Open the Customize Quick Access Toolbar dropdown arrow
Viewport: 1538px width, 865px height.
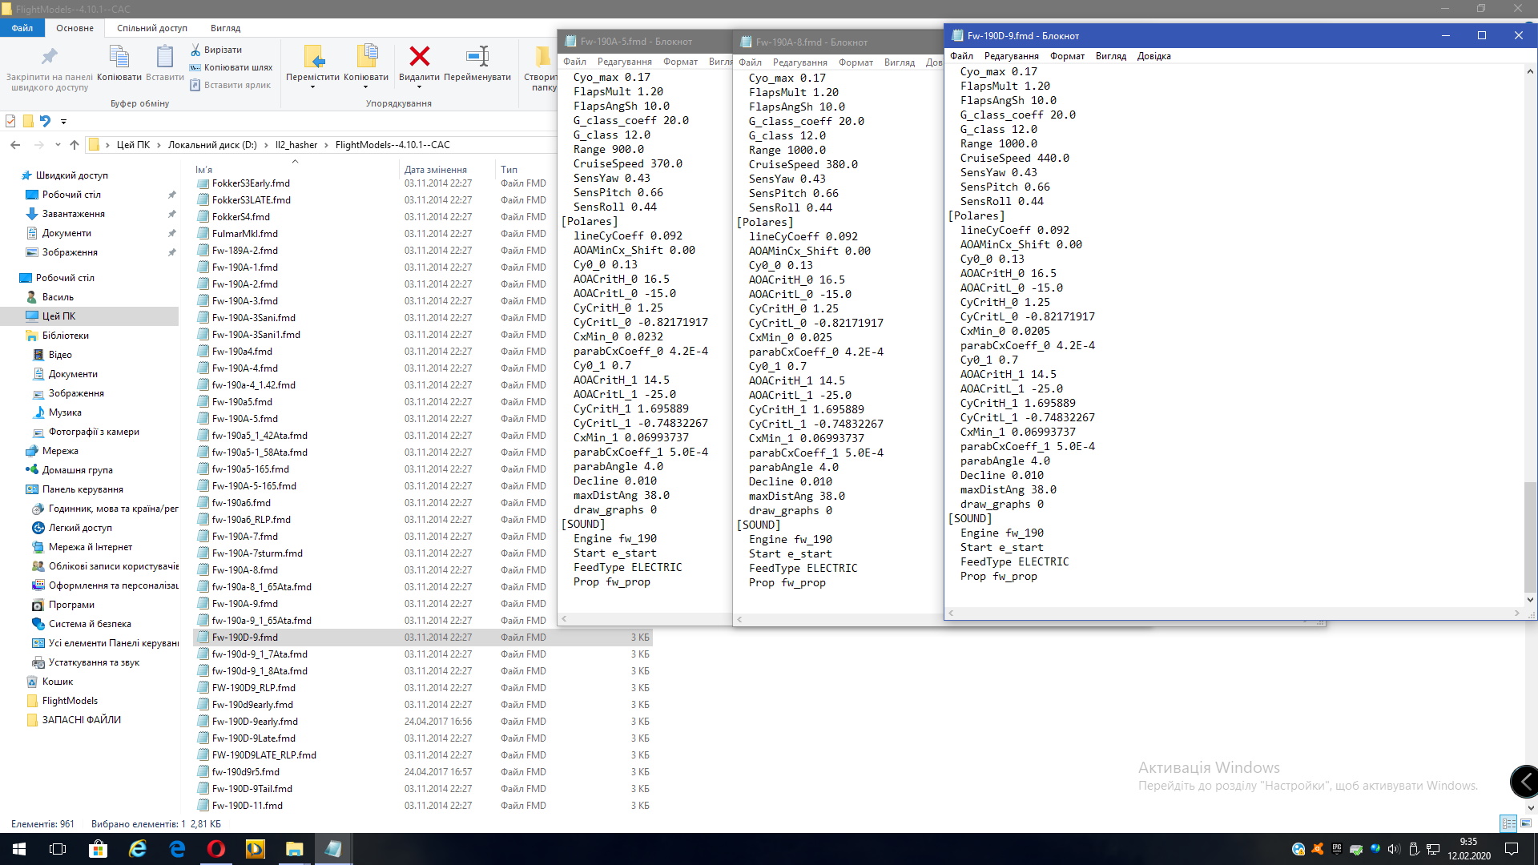[63, 122]
